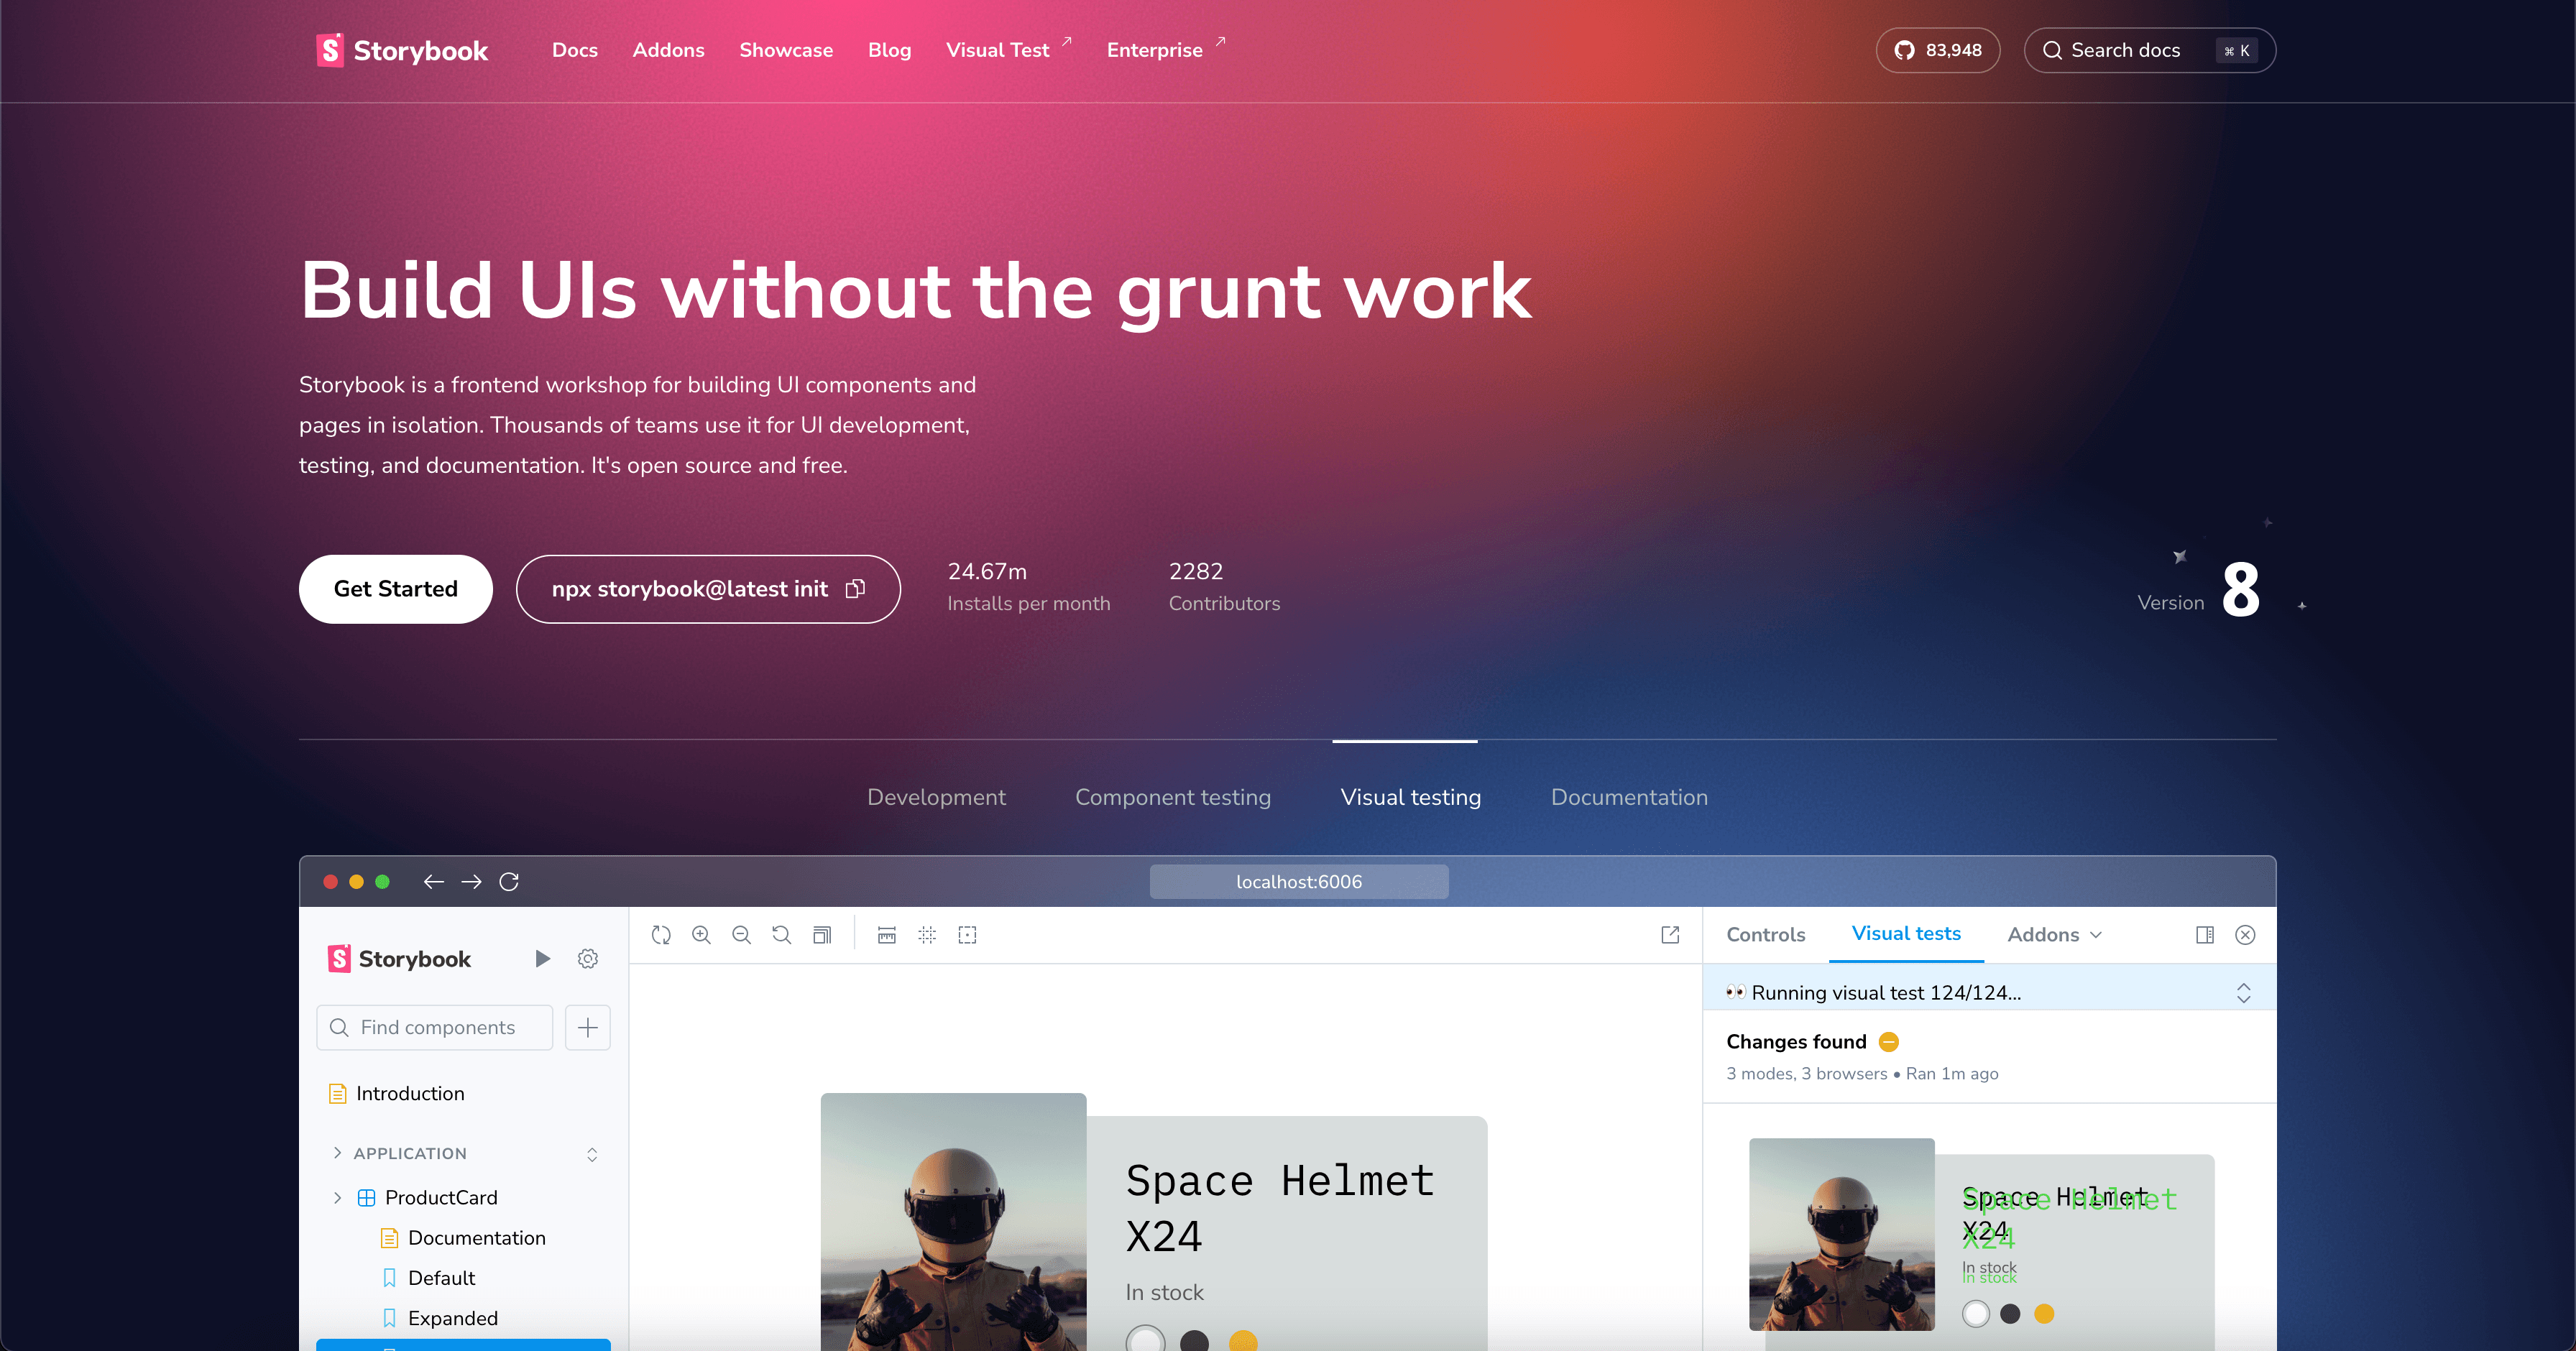Viewport: 2576px width, 1351px height.
Task: Click the search magnifier in Search docs
Action: [x=2052, y=50]
